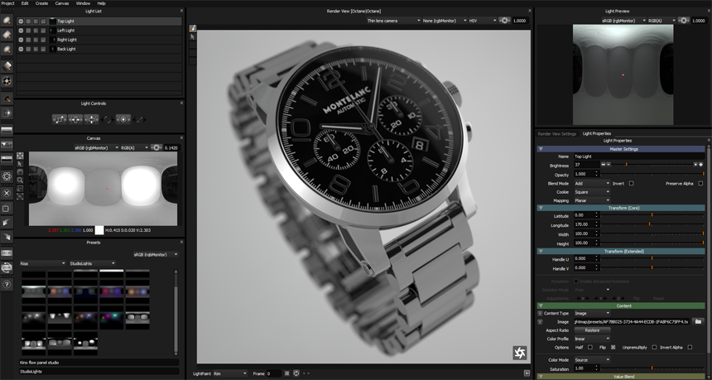Switch to the Render View Settings tab
The image size is (712, 380).
(x=556, y=134)
